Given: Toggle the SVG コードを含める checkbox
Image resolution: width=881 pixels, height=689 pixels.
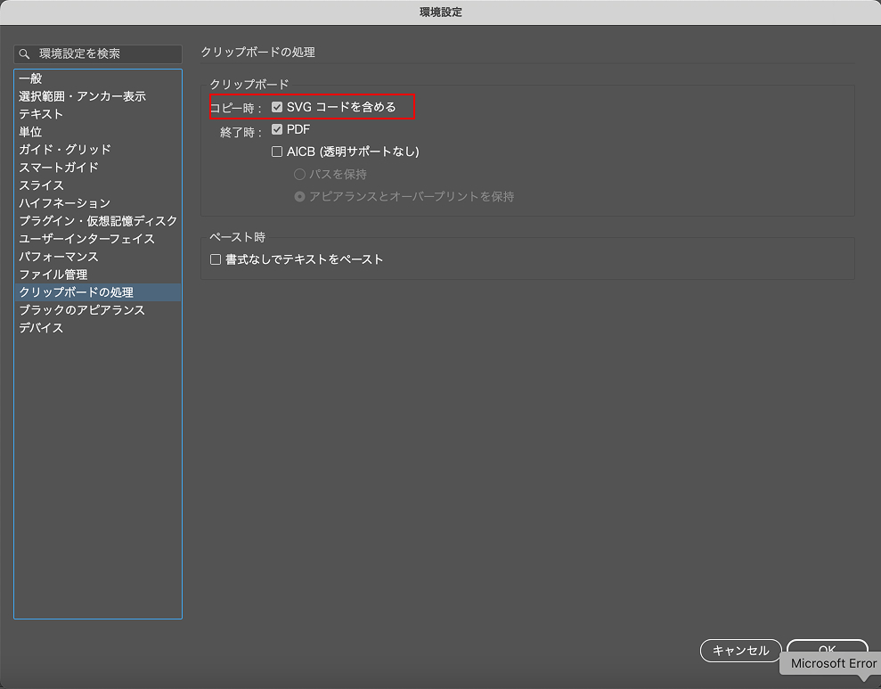Looking at the screenshot, I should (x=277, y=107).
